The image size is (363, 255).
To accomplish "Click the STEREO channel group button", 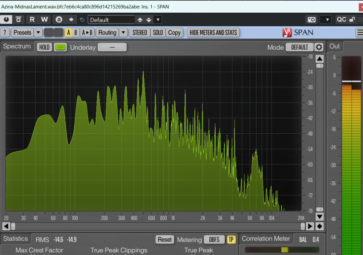I will coord(140,33).
